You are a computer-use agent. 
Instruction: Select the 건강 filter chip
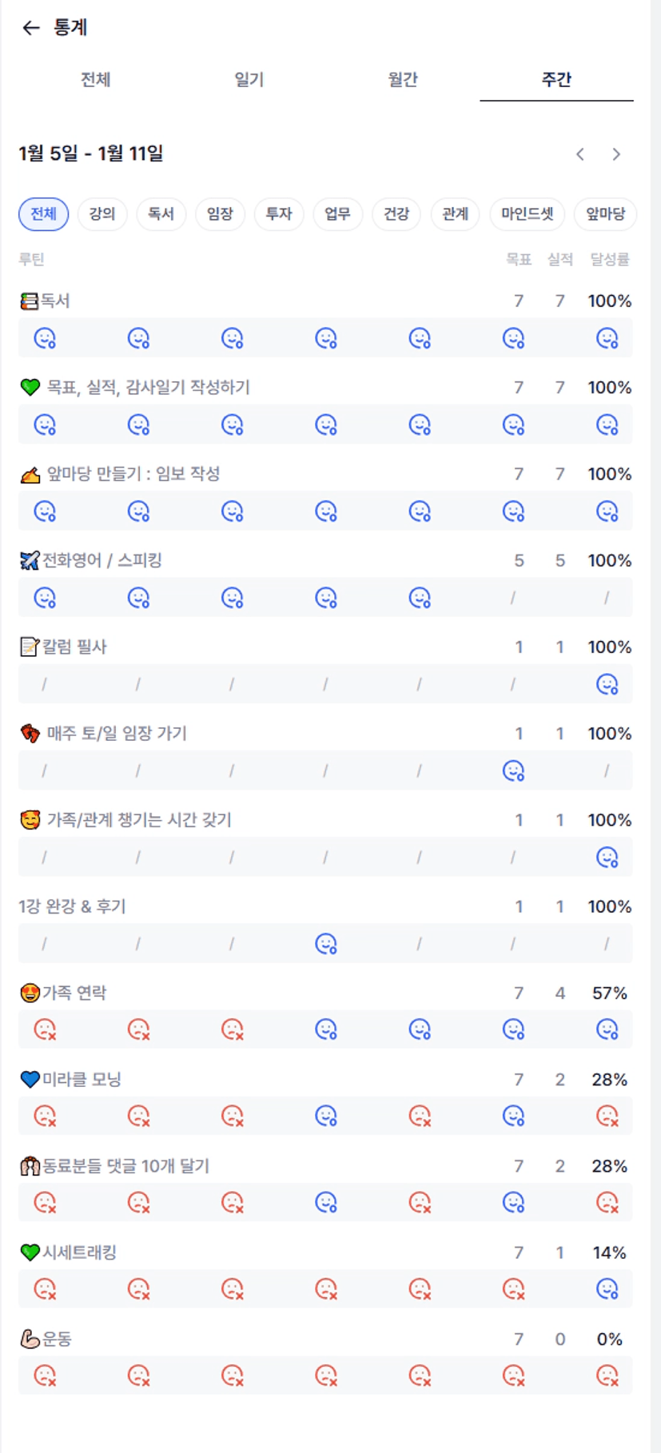(x=396, y=214)
